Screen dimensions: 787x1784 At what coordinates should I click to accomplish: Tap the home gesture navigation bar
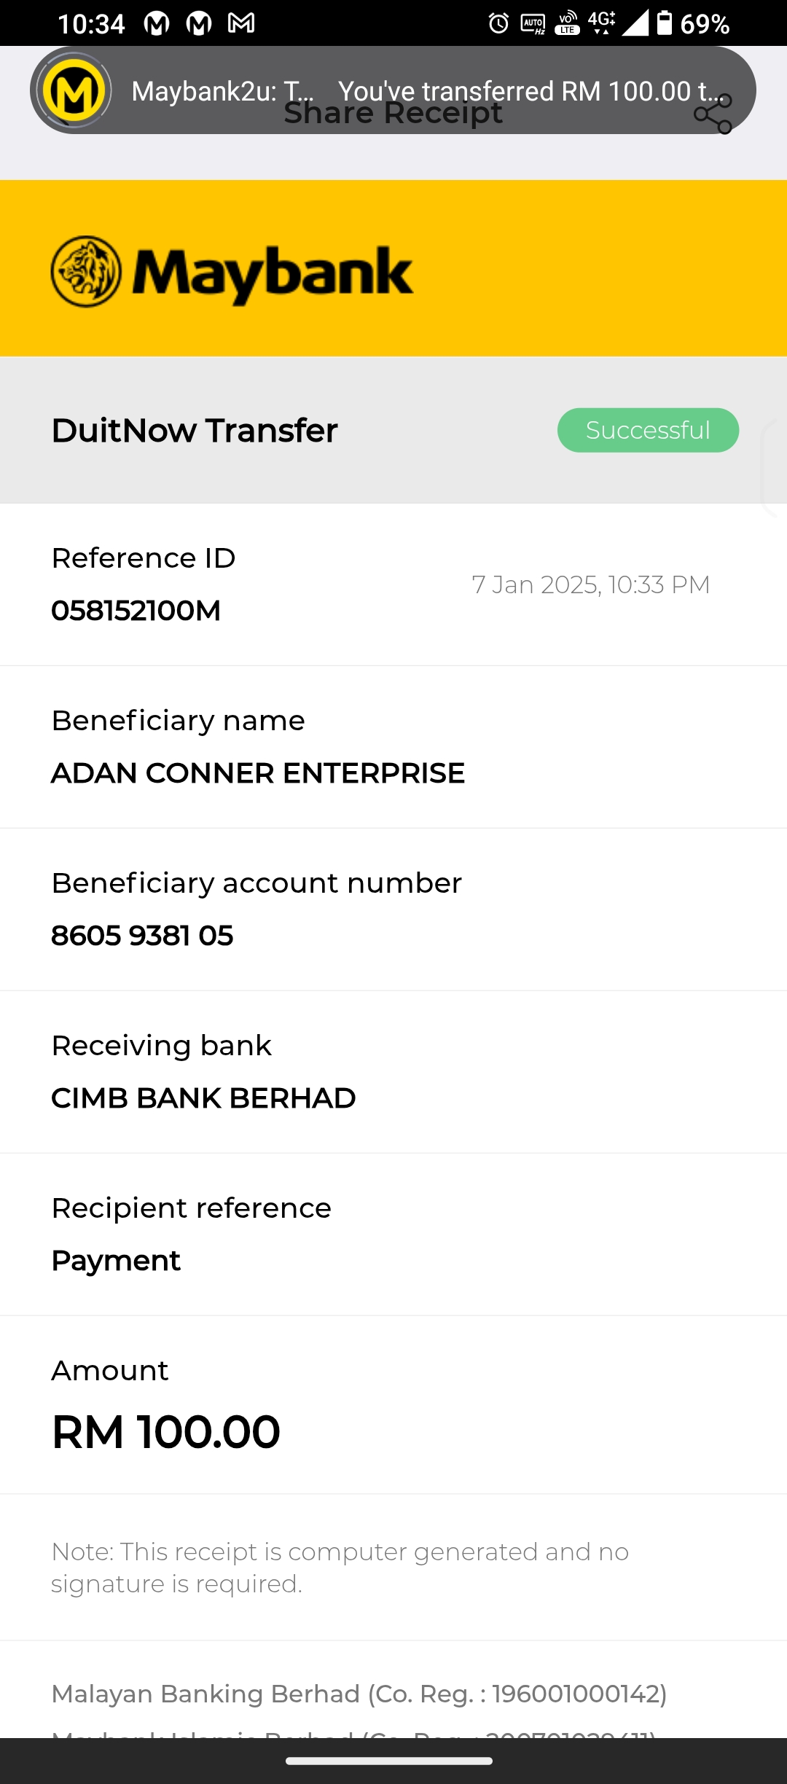389,1761
